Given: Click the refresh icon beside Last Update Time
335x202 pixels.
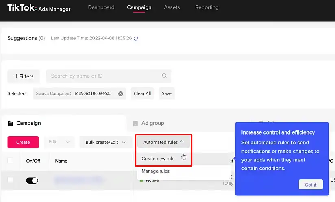Looking at the screenshot, I should [136, 39].
